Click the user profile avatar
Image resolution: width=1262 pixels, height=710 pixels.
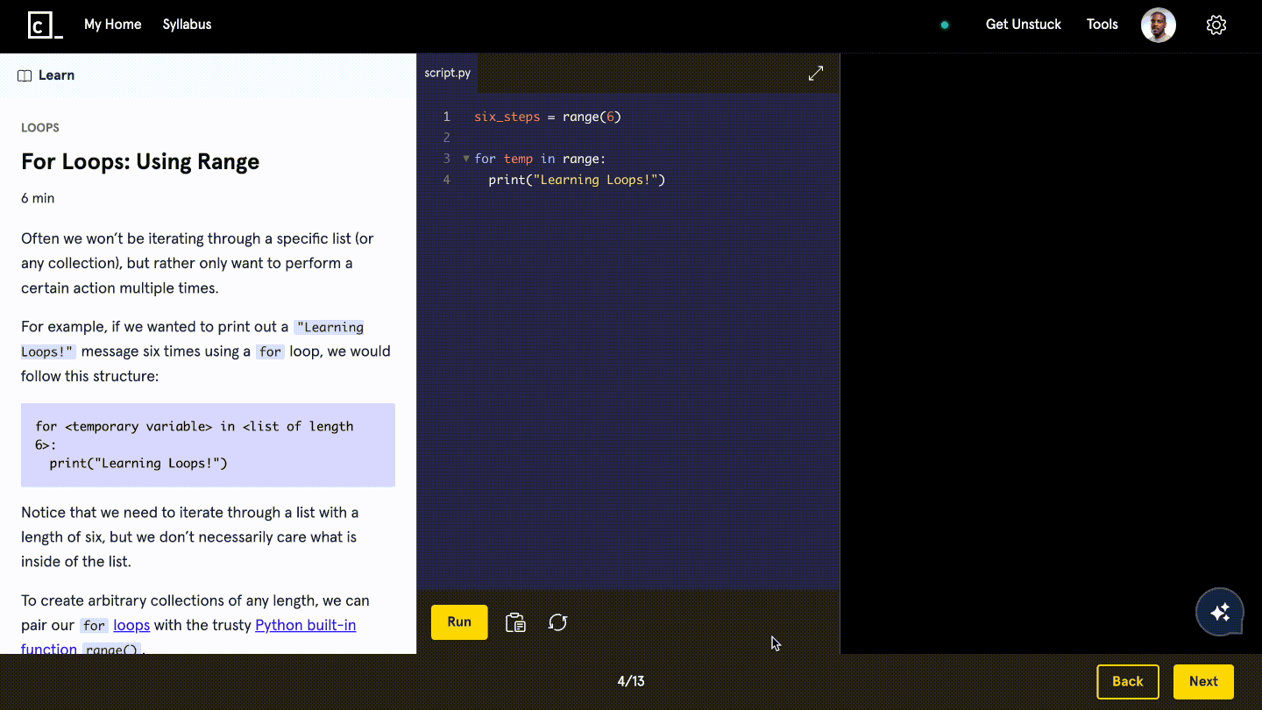(x=1158, y=25)
